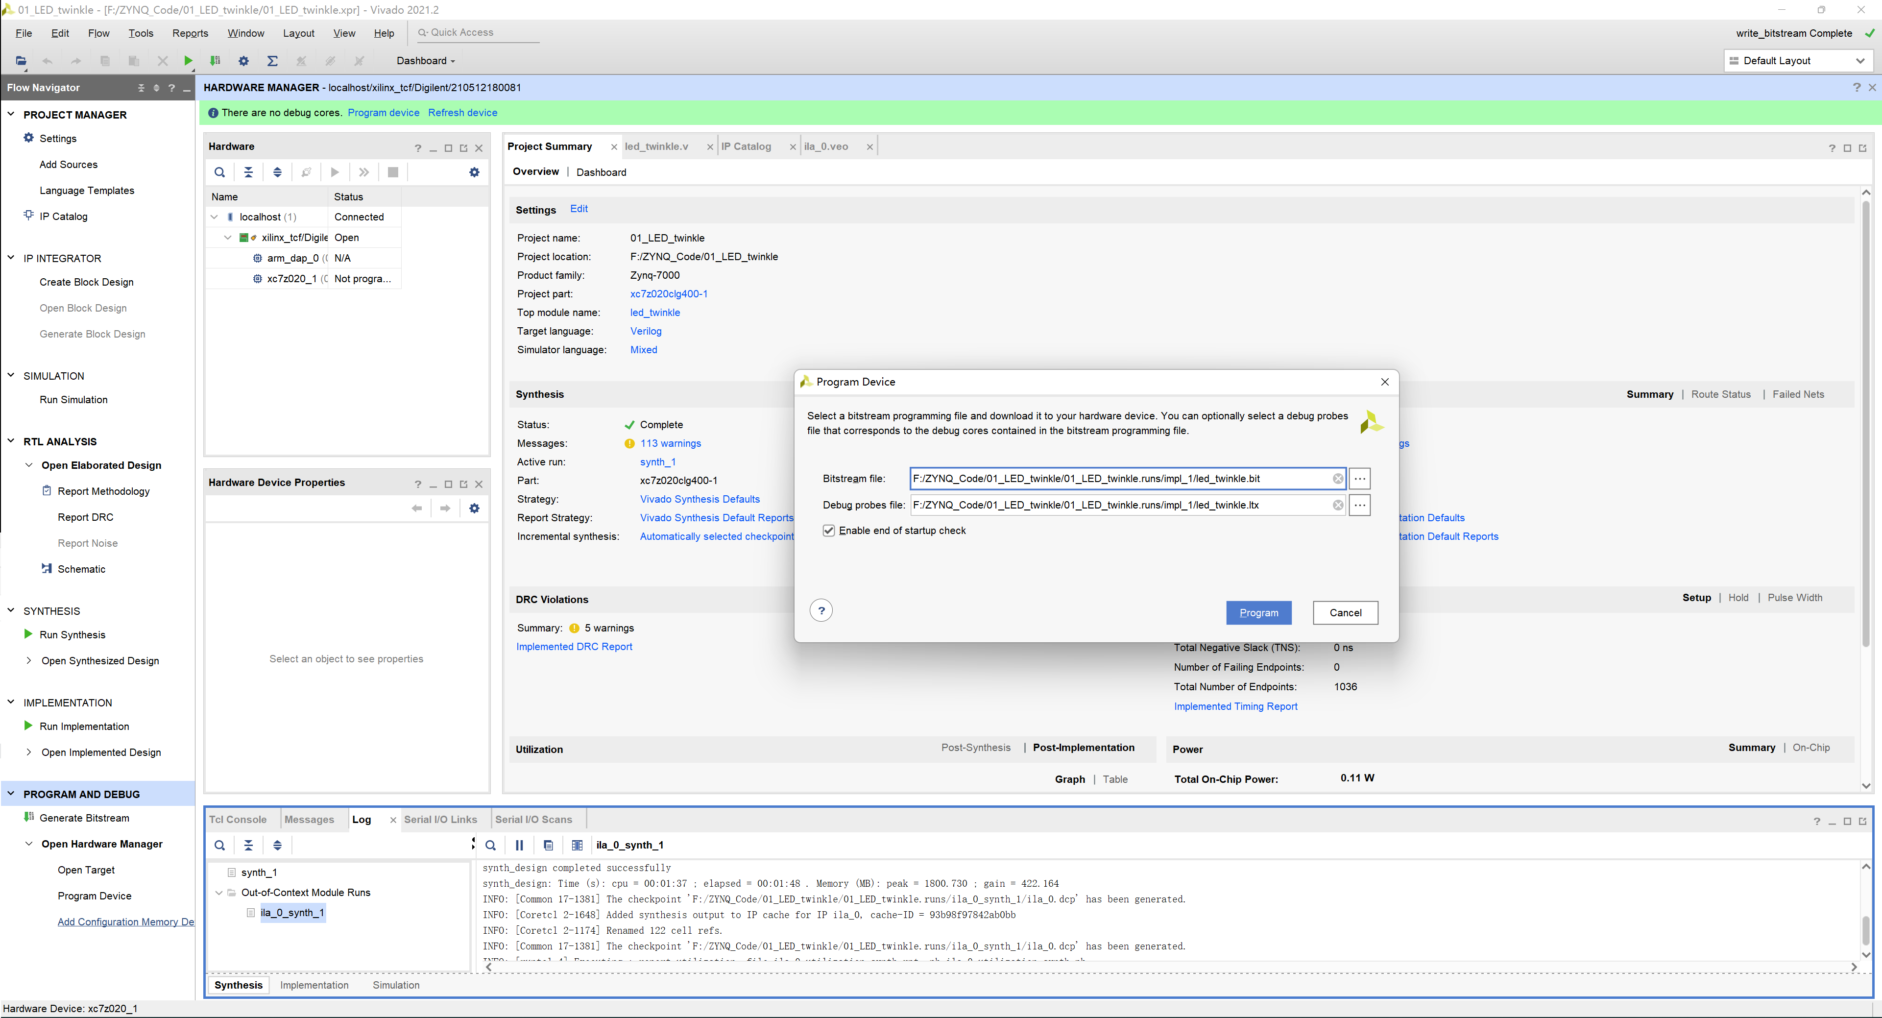Viewport: 1882px width, 1018px height.
Task: Click Run trigger play icon in Hardware panel
Action: click(x=335, y=172)
